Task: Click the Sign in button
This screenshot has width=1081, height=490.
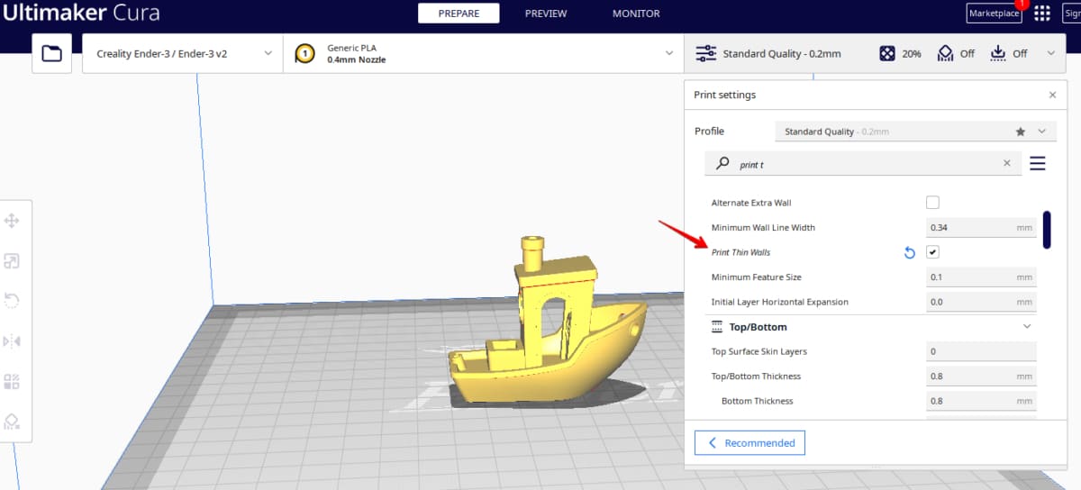Action: click(x=1071, y=14)
